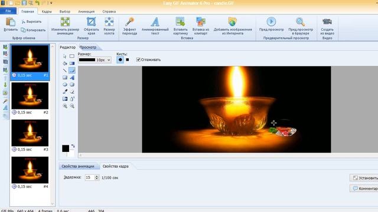Click green move-down arrow in left sidebar
Image resolution: width=378 pixels, height=212 pixels.
[x=5, y=85]
